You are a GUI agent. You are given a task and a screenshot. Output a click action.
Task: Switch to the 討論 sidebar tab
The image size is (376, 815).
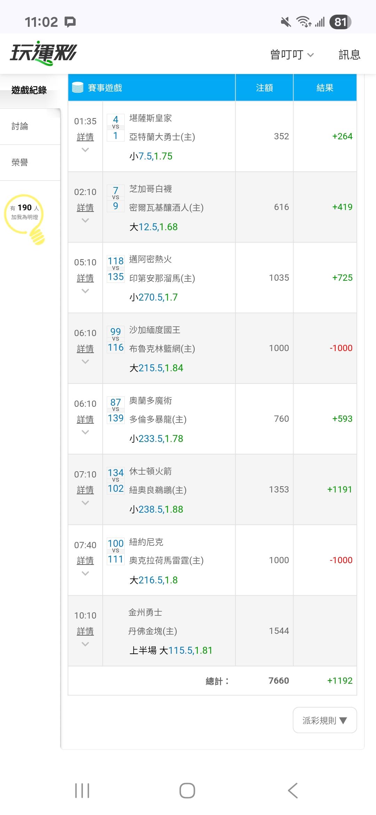tap(20, 126)
